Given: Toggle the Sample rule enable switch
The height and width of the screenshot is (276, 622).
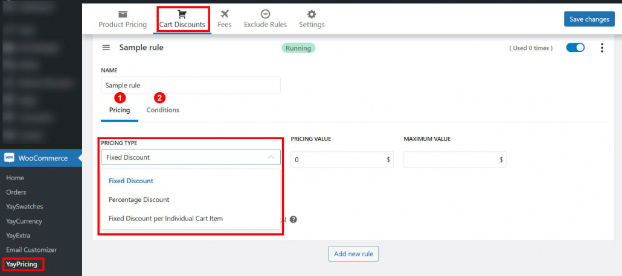Looking at the screenshot, I should click(x=575, y=48).
